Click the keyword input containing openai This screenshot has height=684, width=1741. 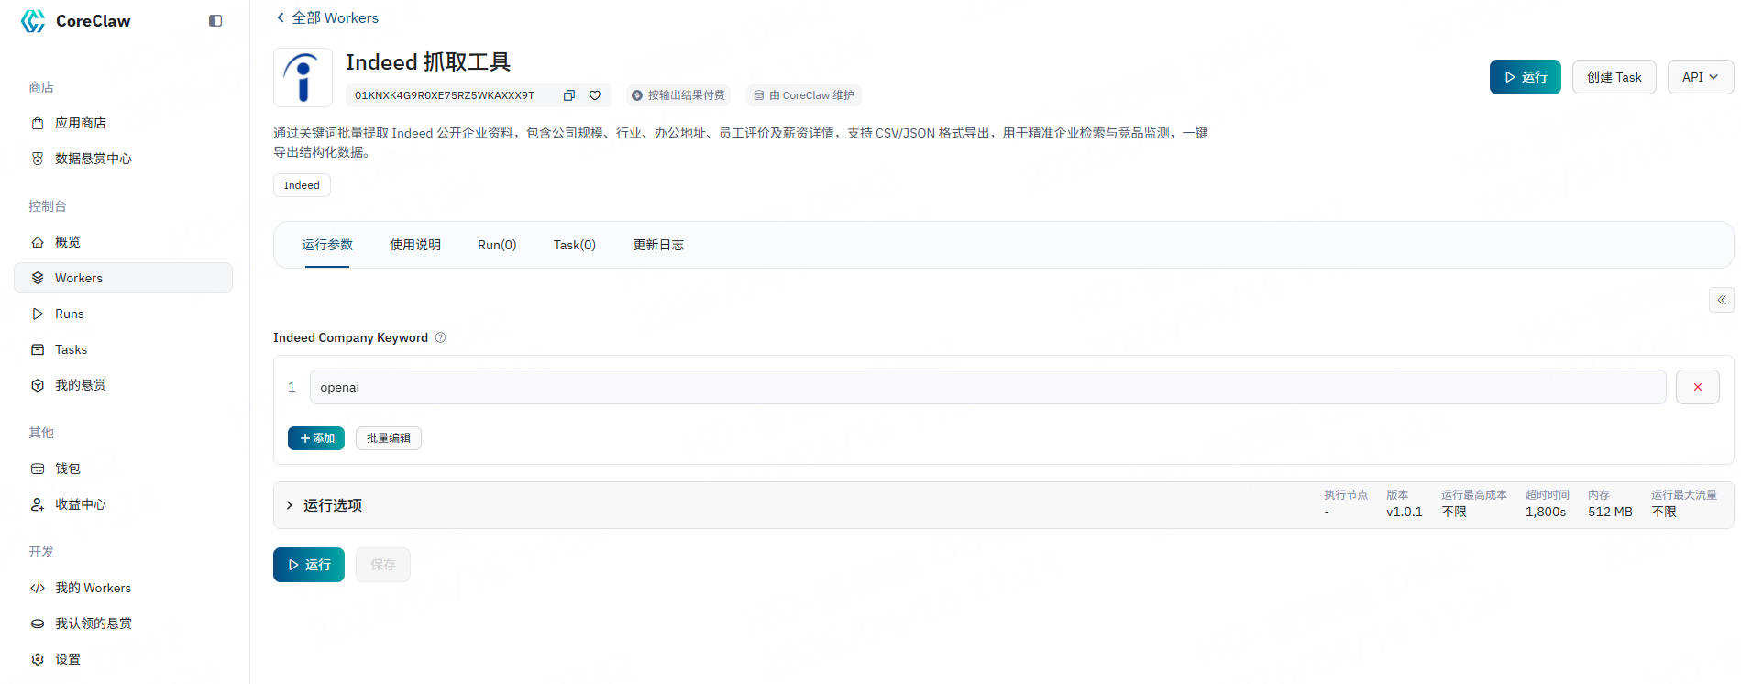pos(986,387)
